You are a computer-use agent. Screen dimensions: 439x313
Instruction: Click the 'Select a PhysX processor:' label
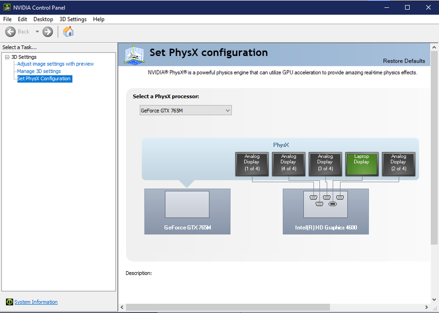click(x=166, y=96)
